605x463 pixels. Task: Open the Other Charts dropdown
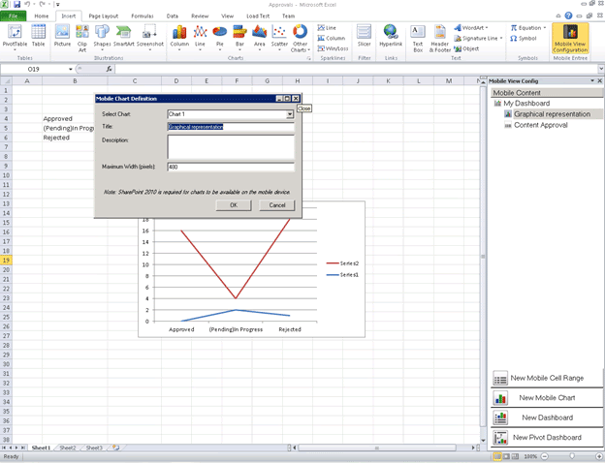point(301,39)
